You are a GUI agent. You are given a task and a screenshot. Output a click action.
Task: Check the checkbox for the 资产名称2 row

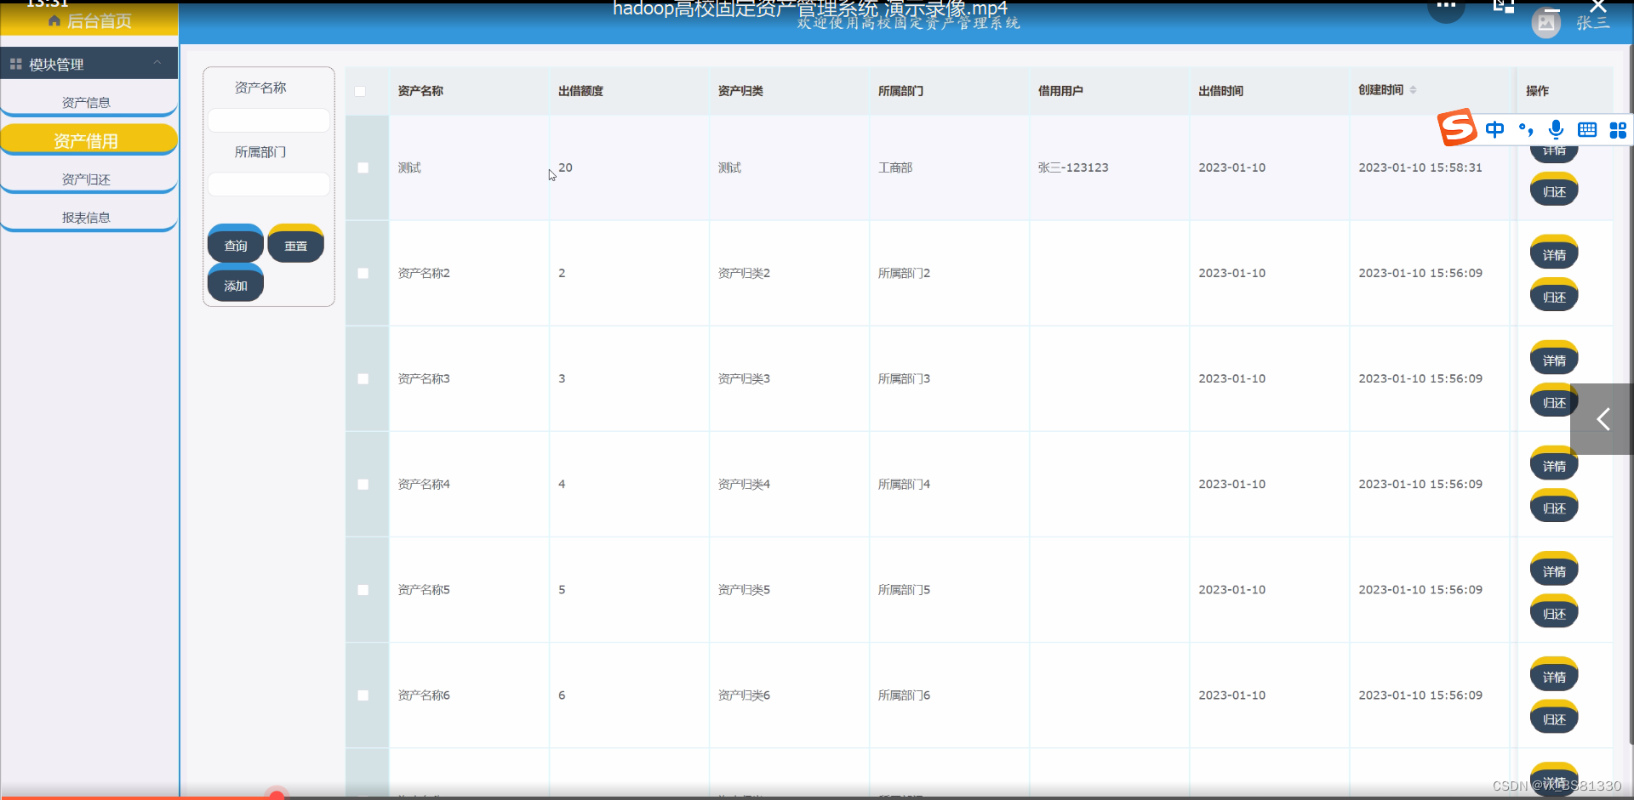tap(363, 273)
